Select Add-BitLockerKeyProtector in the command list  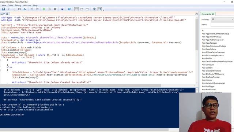pyautogui.click(x=213, y=55)
